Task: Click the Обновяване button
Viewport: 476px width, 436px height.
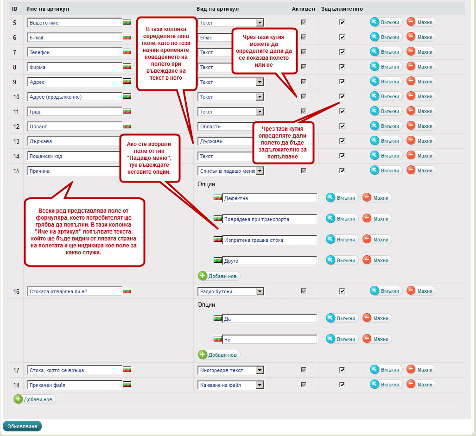Action: click(x=22, y=426)
